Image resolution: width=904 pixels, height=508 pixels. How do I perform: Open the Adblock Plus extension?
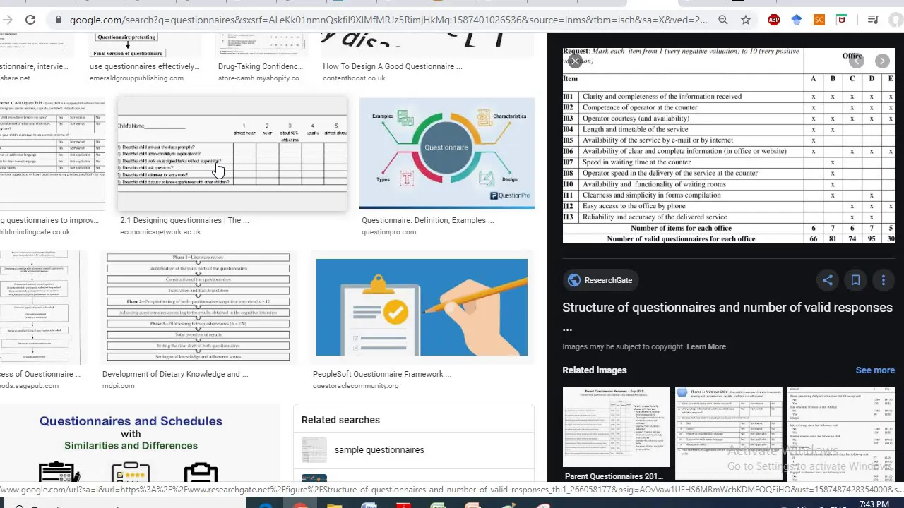click(774, 20)
